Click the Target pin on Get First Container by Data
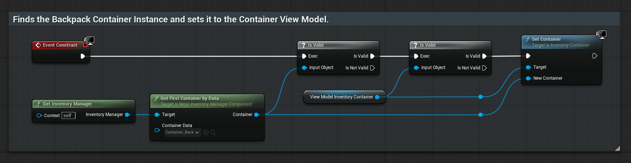The image size is (631, 163). (157, 115)
